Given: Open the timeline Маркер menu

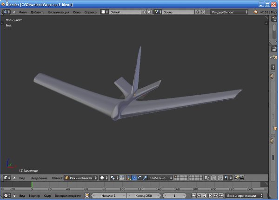Looking at the screenshot, I should (x=34, y=196).
